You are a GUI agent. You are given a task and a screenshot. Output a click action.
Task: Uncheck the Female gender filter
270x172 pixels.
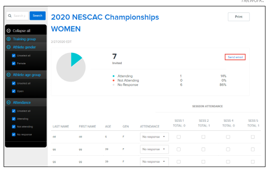[x=14, y=63]
